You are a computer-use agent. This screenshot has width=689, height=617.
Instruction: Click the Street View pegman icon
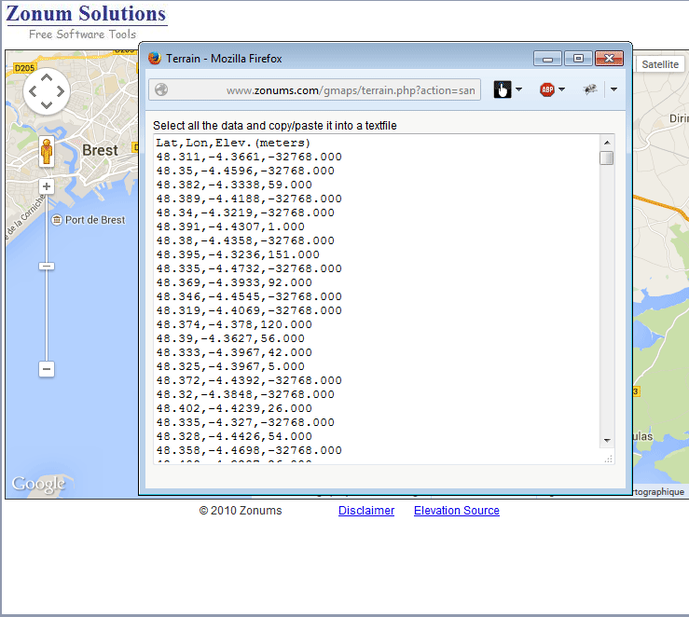(47, 152)
